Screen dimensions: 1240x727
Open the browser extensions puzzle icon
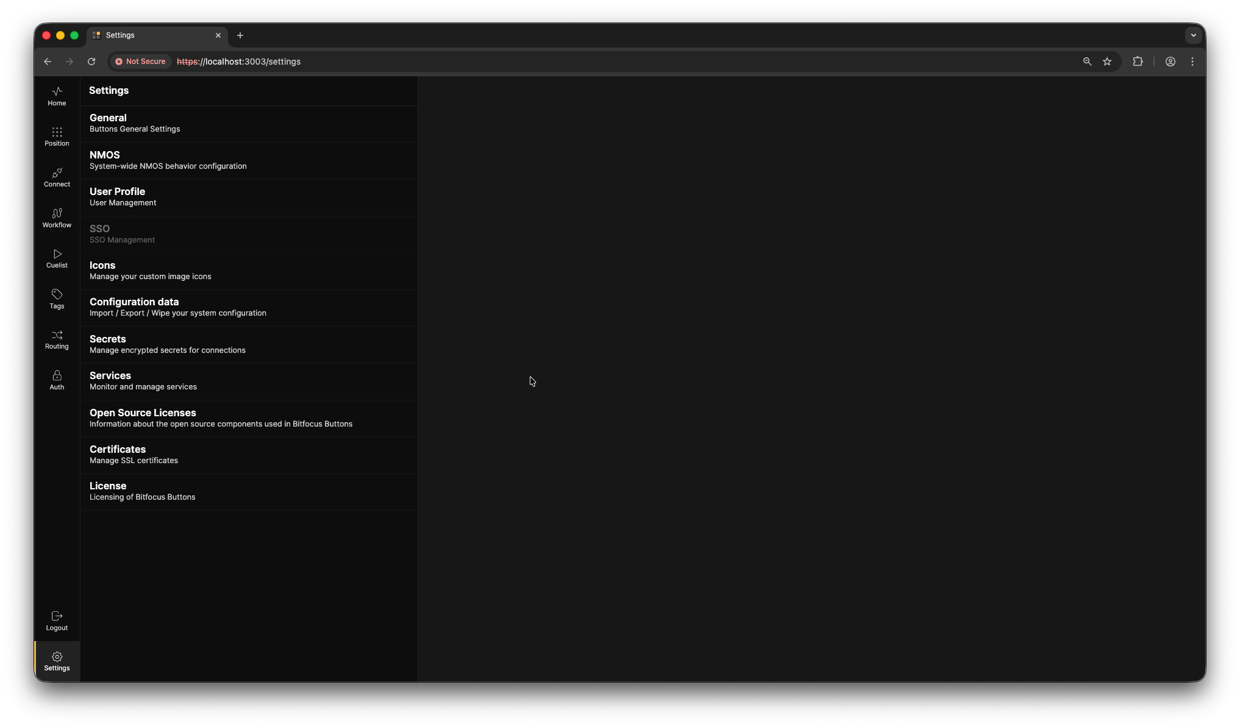pyautogui.click(x=1138, y=62)
